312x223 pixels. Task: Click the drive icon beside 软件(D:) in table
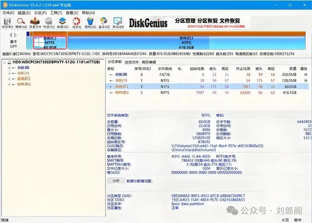112,93
